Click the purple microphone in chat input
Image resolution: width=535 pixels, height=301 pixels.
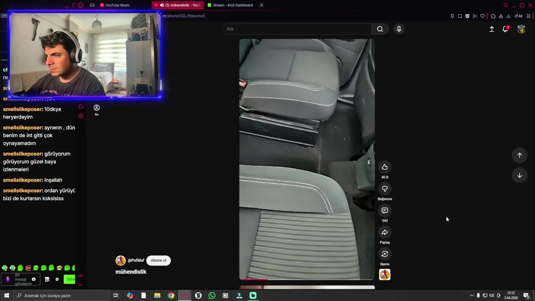8,279
